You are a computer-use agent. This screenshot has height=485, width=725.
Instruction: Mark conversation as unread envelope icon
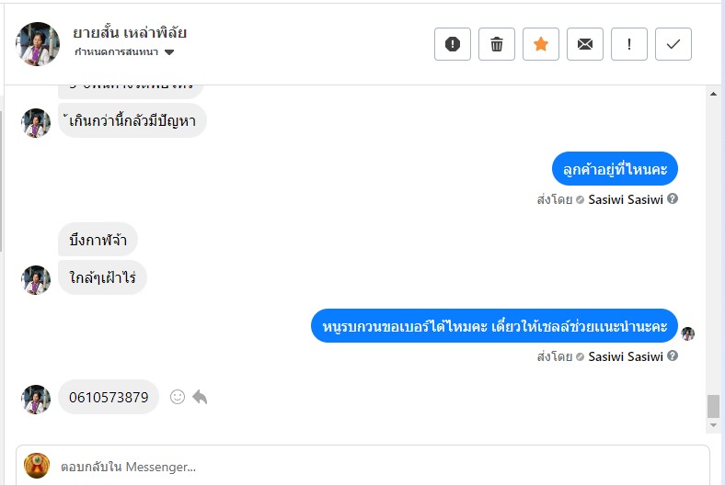[585, 44]
